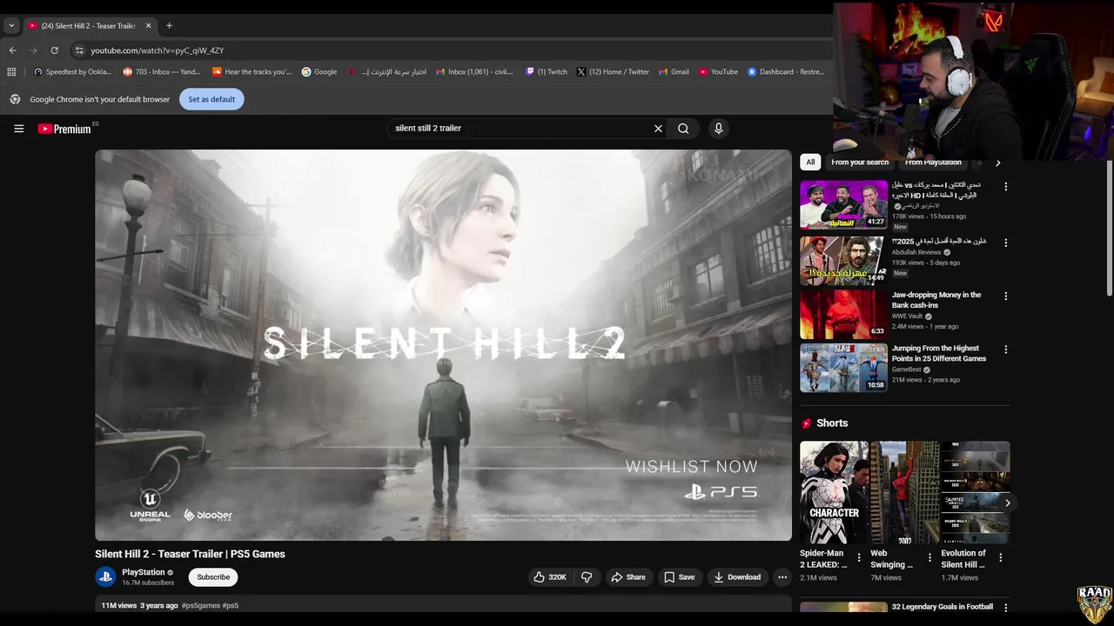This screenshot has width=1114, height=626.
Task: Open Speedtest by Ookla bookmark
Action: click(72, 72)
